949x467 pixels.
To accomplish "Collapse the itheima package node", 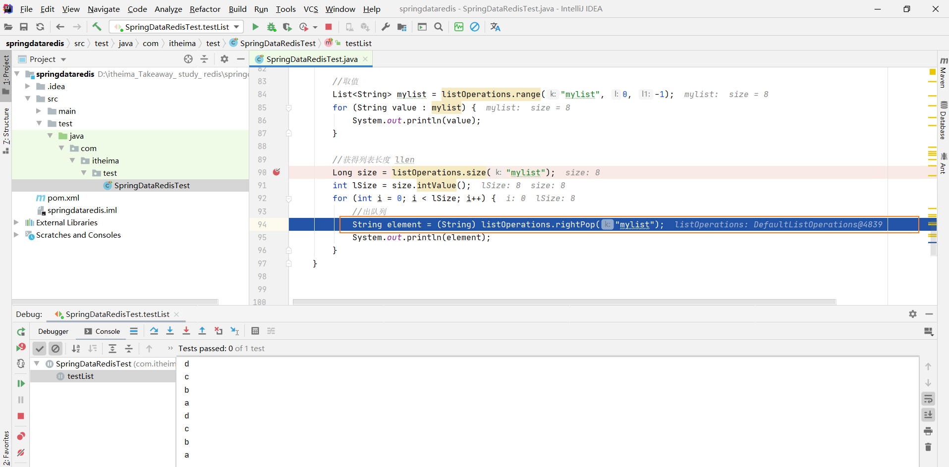I will click(72, 160).
